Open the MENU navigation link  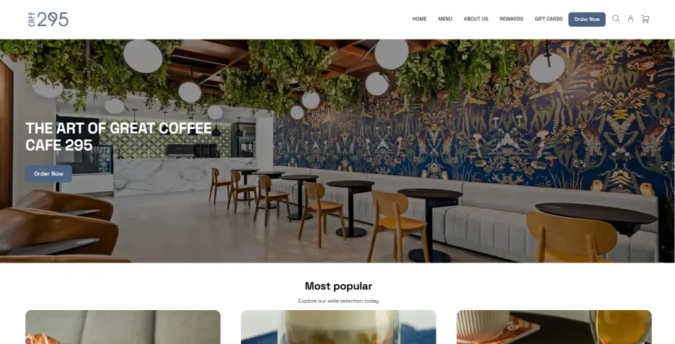(445, 19)
